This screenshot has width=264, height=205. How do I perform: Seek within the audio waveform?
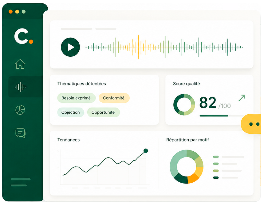(x=164, y=47)
